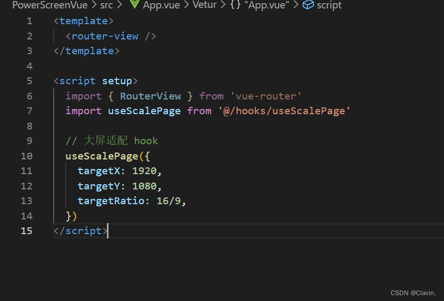The height and width of the screenshot is (301, 444).
Task: Click line number 5 in gutter
Action: pyautogui.click(x=29, y=81)
